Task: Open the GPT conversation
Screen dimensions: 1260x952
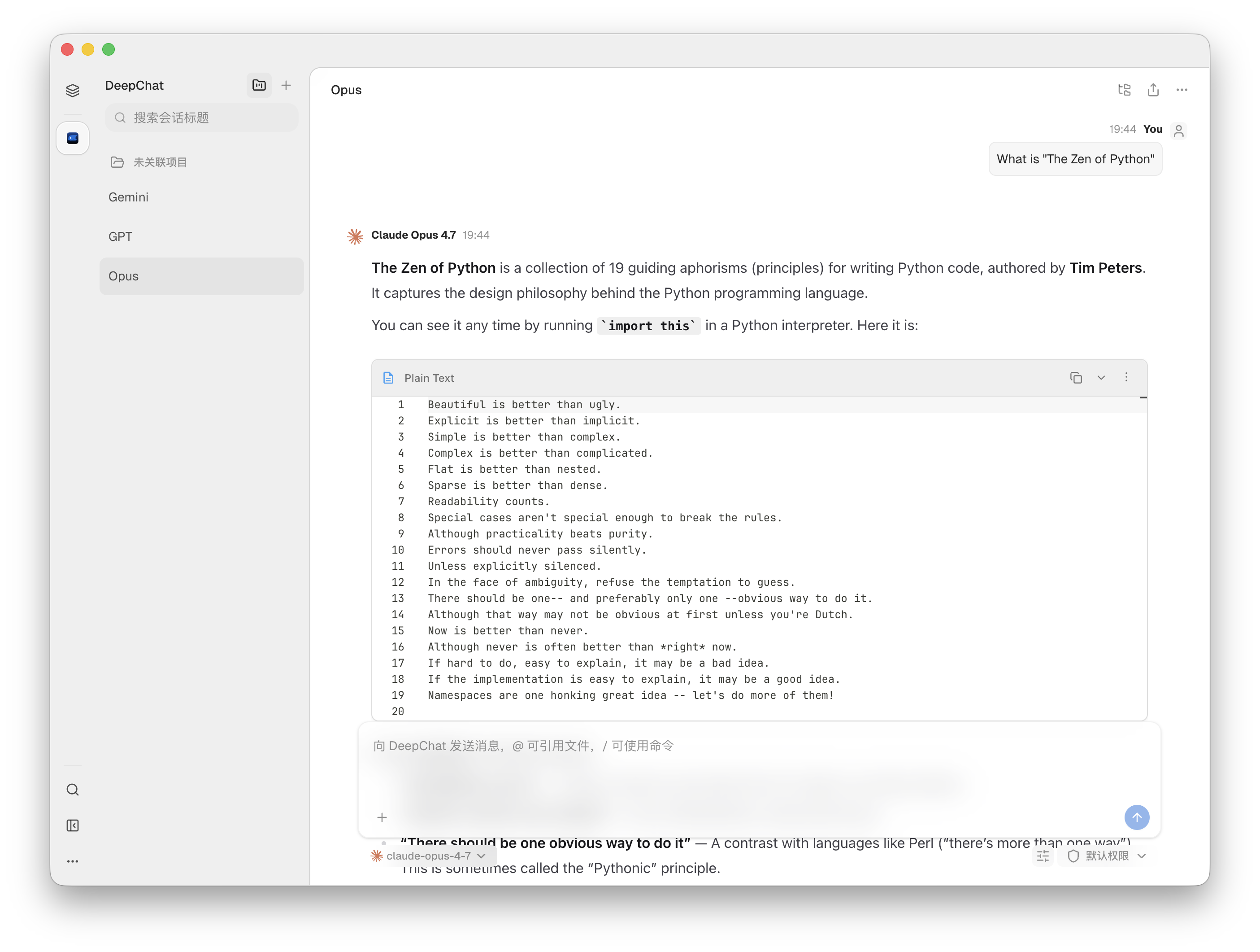Action: (x=202, y=236)
